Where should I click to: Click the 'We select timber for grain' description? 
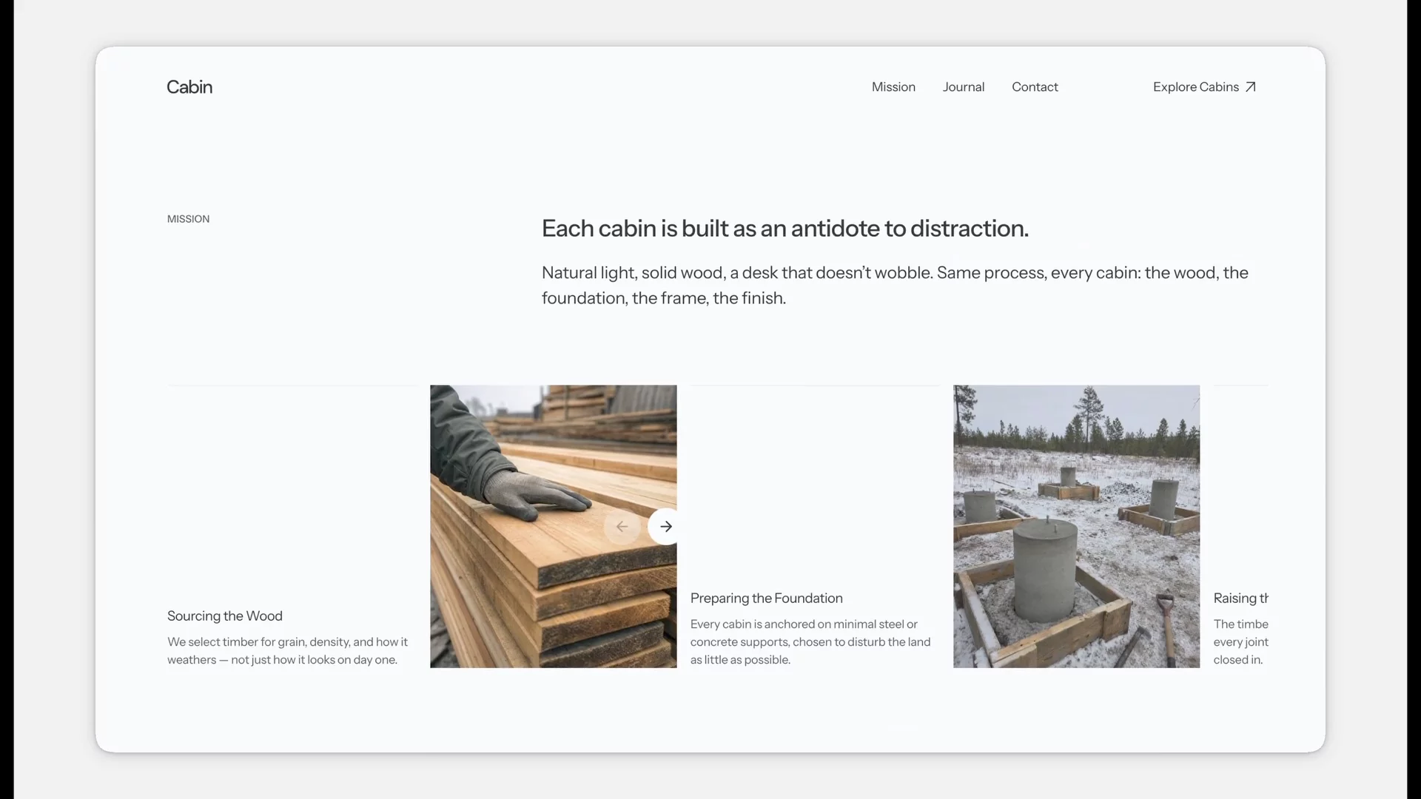pos(287,651)
